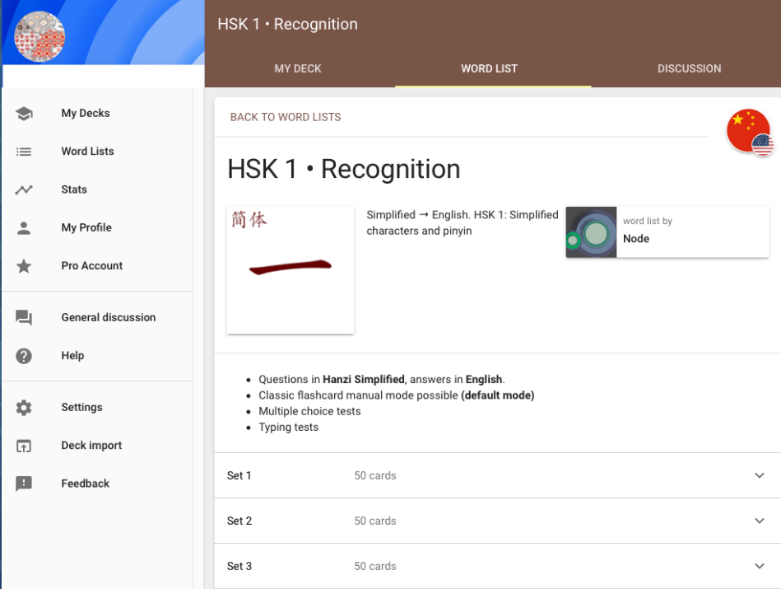Click the Chinese-US flag language badge

coord(749,132)
